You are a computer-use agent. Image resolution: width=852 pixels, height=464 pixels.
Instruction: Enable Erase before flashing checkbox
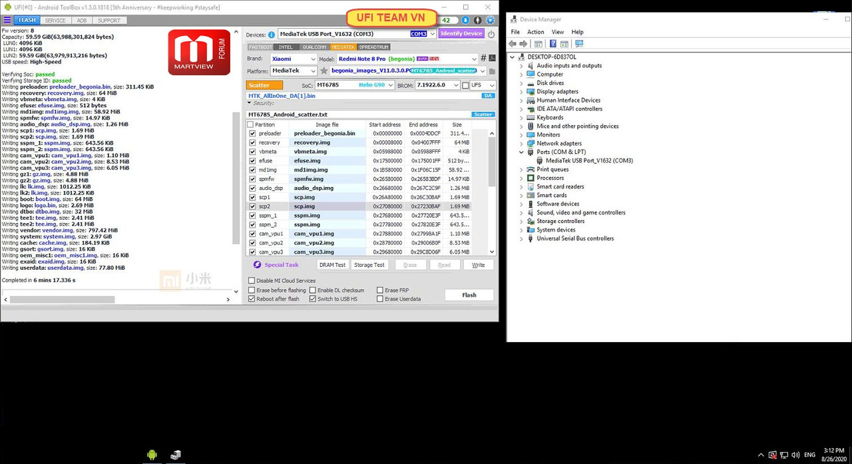(x=252, y=290)
